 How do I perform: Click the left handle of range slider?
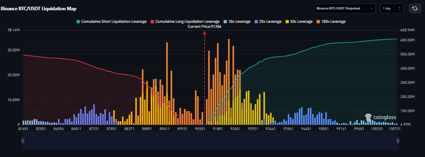pos(23,140)
